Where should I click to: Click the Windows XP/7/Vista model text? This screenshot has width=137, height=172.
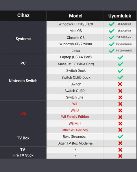coord(76,44)
